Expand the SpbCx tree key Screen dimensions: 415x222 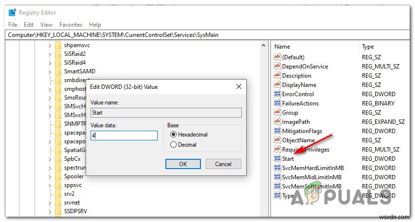(50, 159)
